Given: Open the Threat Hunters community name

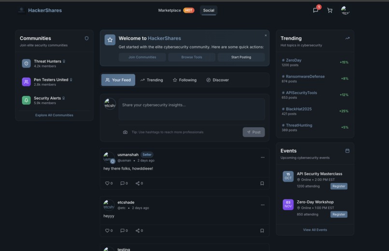Looking at the screenshot, I should 47,61.
